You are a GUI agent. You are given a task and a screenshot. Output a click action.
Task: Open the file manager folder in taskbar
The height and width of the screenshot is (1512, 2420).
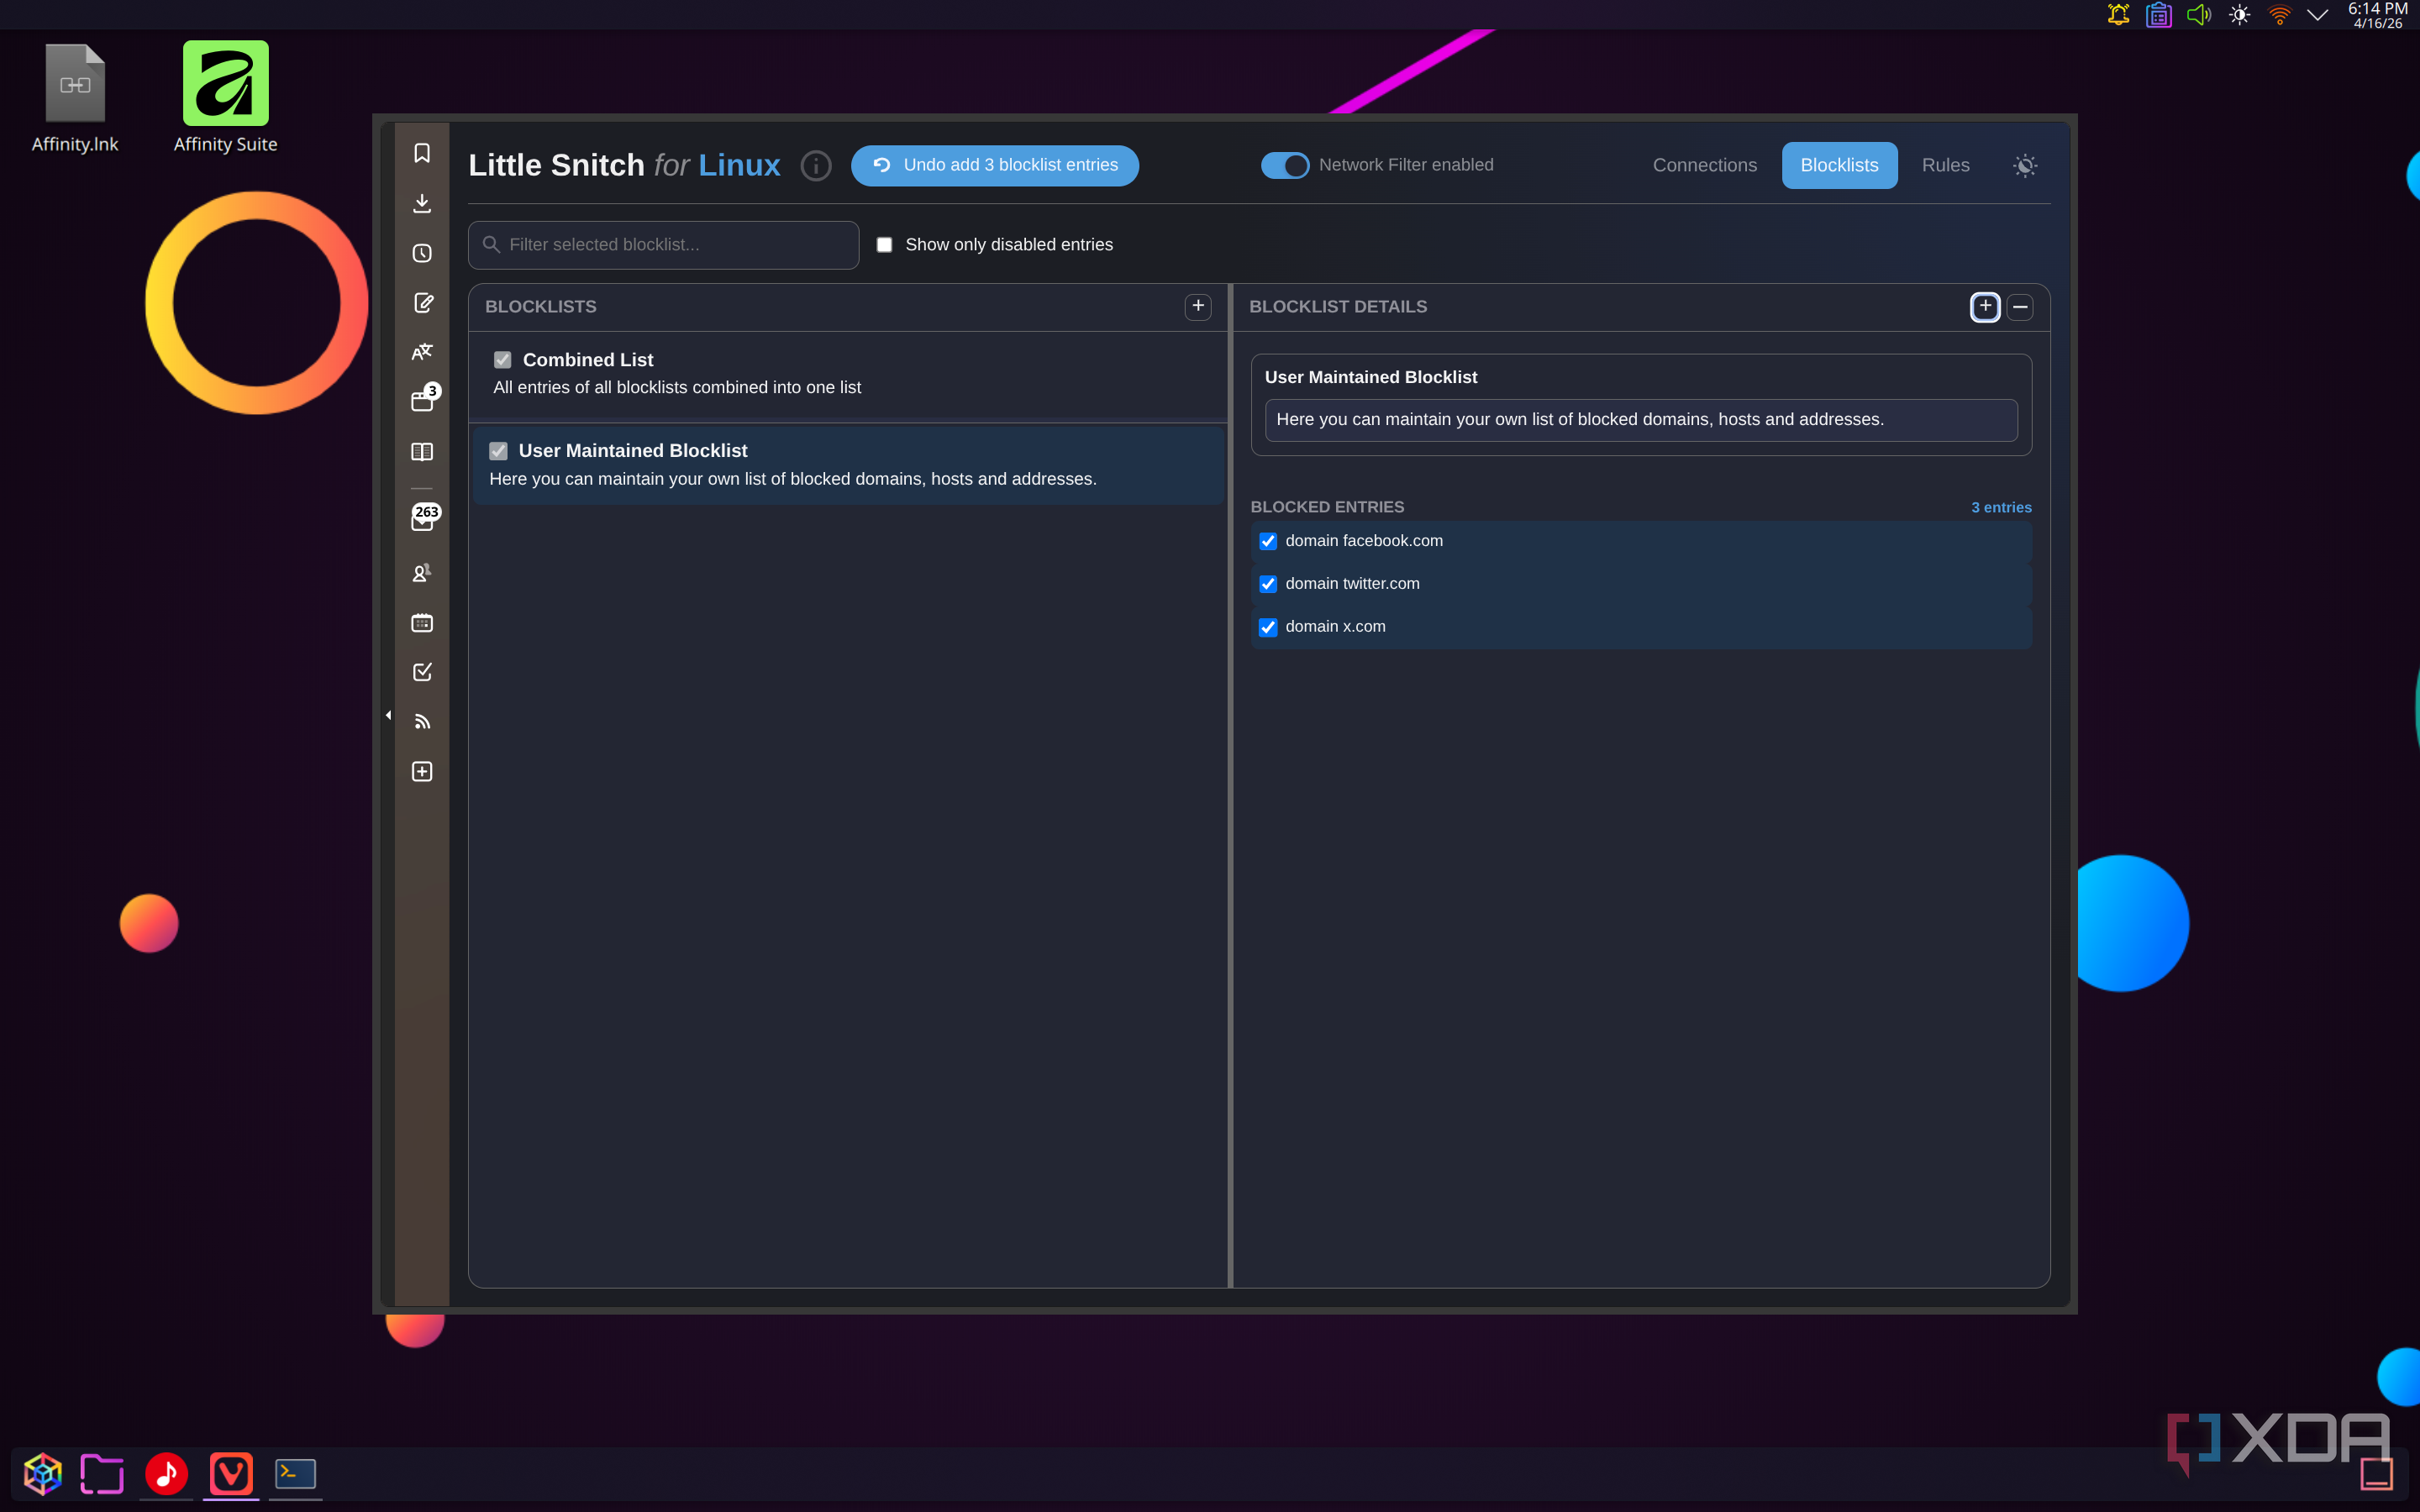(102, 1473)
